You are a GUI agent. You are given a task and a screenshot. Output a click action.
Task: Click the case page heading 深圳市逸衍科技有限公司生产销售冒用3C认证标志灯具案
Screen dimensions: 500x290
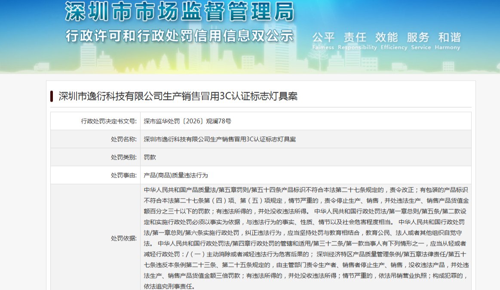[178, 96]
